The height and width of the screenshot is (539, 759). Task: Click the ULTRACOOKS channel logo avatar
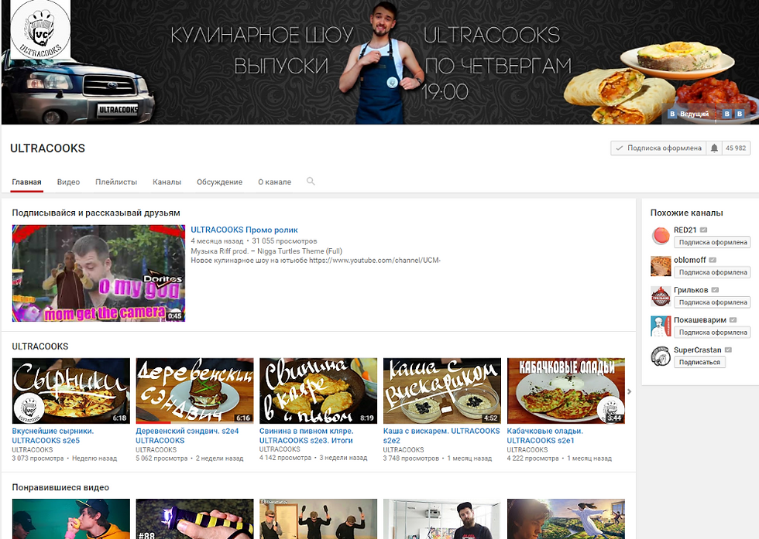click(x=40, y=29)
